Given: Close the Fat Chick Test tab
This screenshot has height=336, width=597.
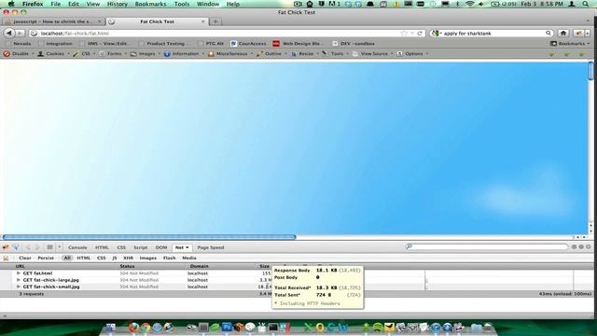Looking at the screenshot, I should click(x=202, y=21).
